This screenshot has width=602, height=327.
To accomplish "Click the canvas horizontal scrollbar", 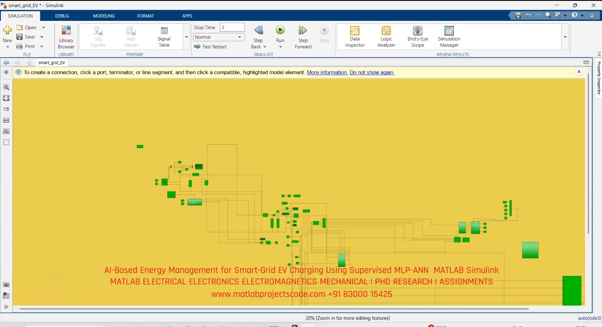I will pos(274,309).
